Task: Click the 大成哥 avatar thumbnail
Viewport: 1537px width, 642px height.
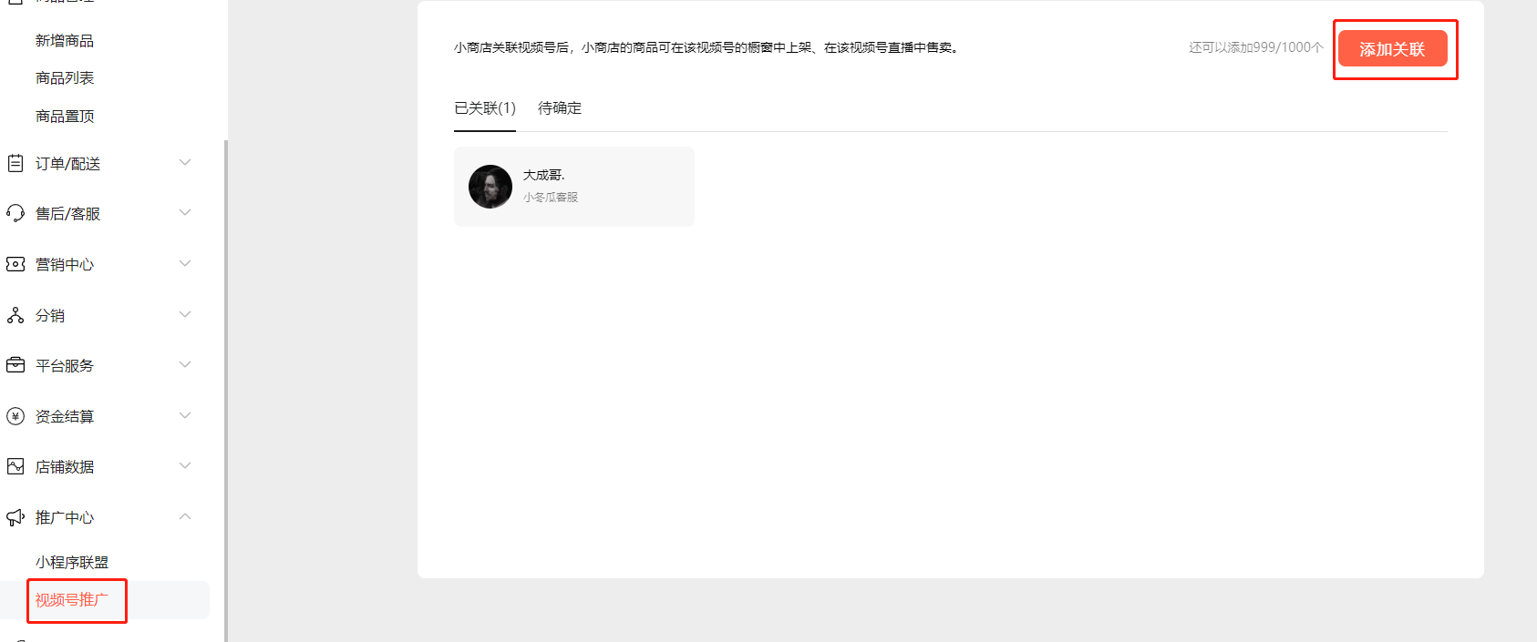Action: 490,187
